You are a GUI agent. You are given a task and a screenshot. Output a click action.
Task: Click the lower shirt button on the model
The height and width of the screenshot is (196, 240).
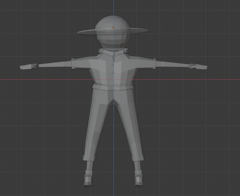click(x=113, y=73)
